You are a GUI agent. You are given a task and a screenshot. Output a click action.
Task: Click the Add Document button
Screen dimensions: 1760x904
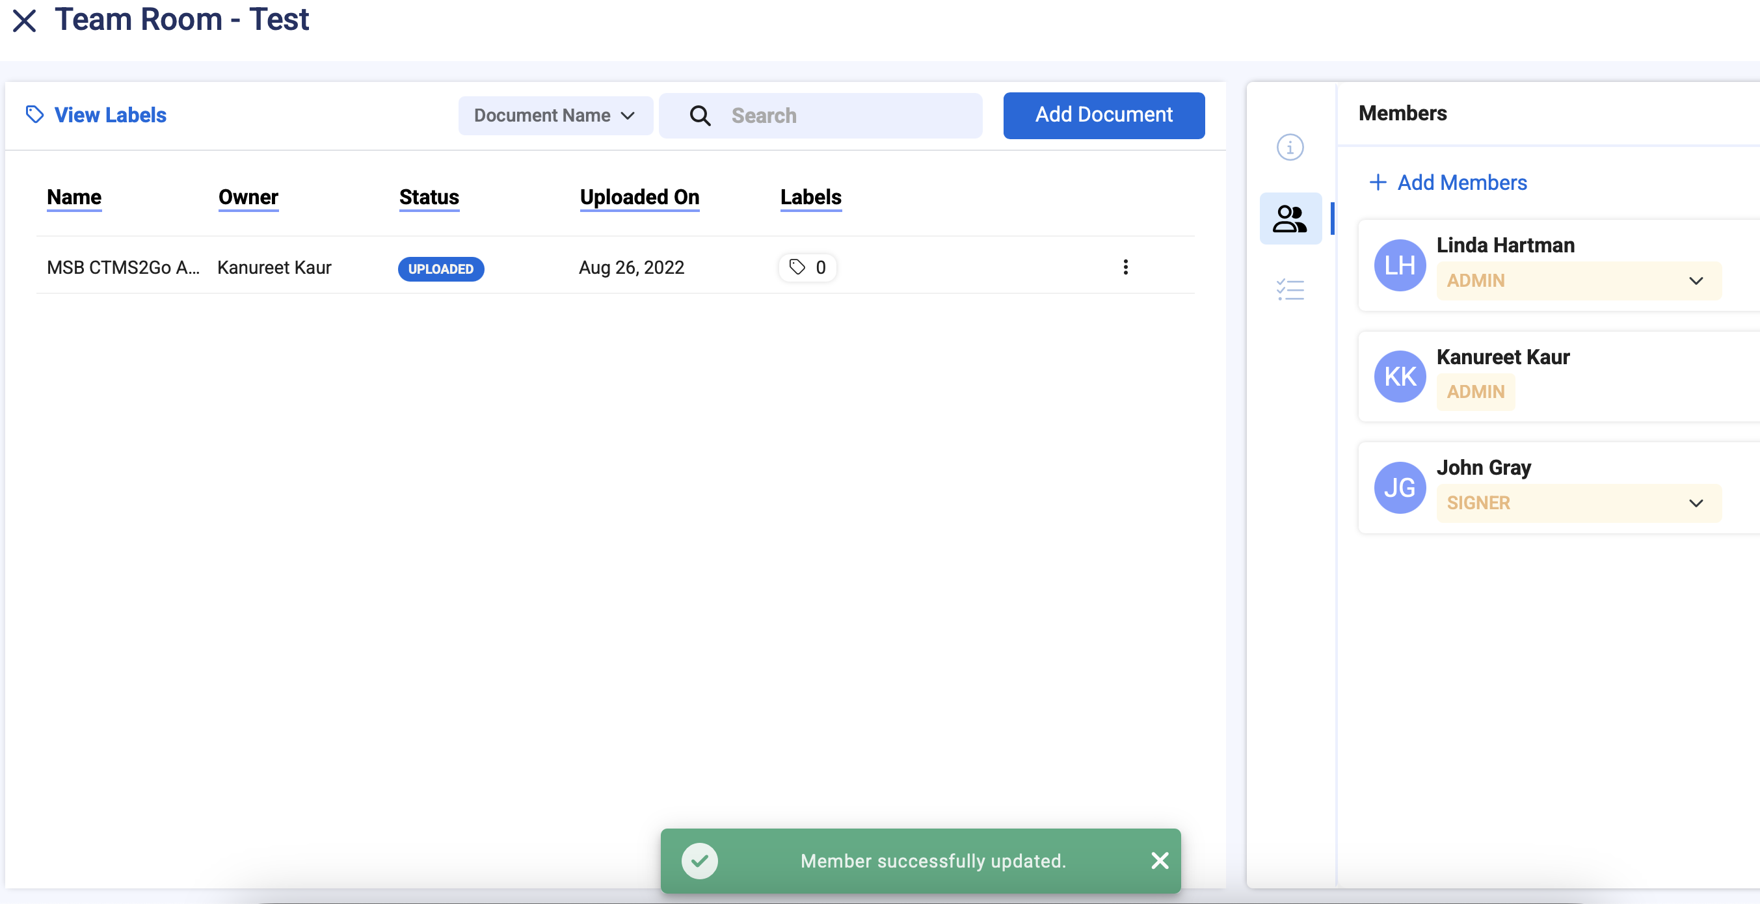coord(1104,115)
